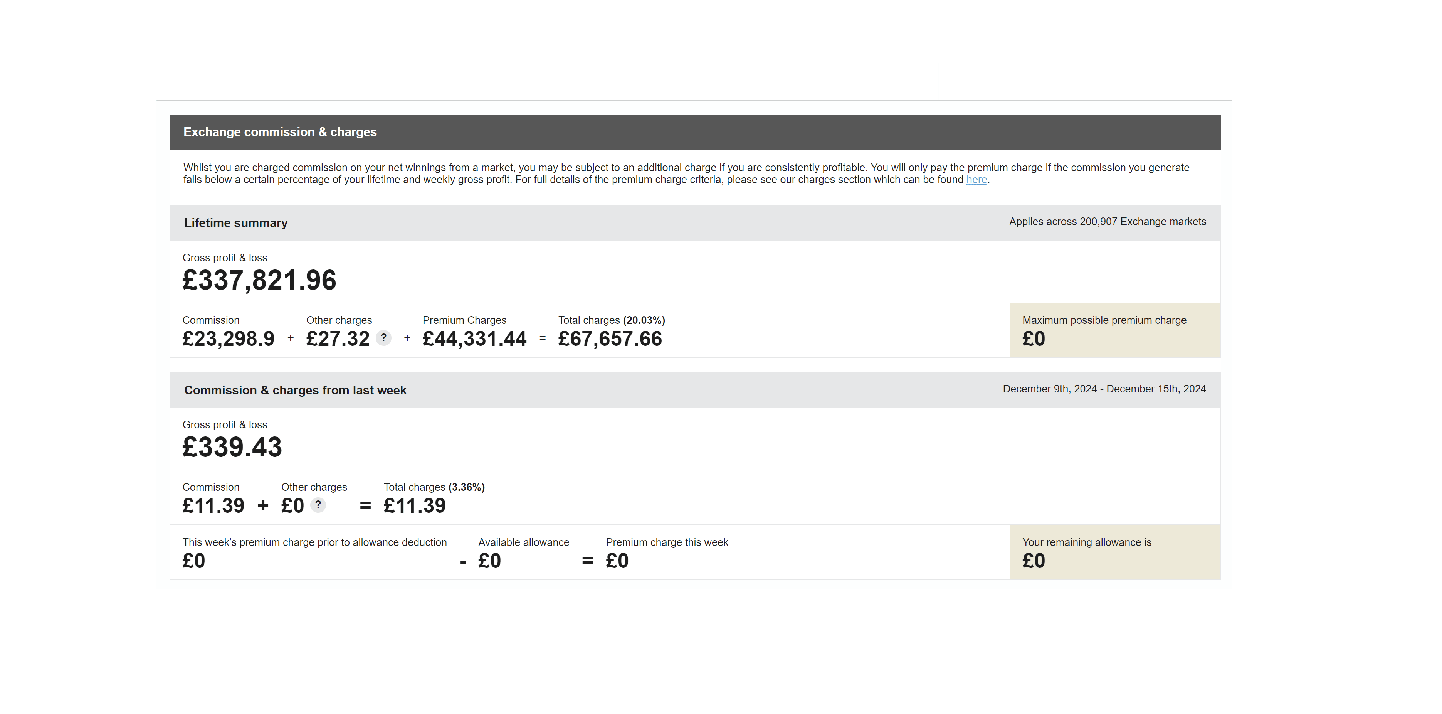Click the Total charges (3.36%) label
The height and width of the screenshot is (714, 1442).
[x=434, y=487]
